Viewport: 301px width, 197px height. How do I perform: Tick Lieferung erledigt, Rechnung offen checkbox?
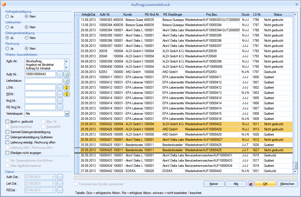7,142
